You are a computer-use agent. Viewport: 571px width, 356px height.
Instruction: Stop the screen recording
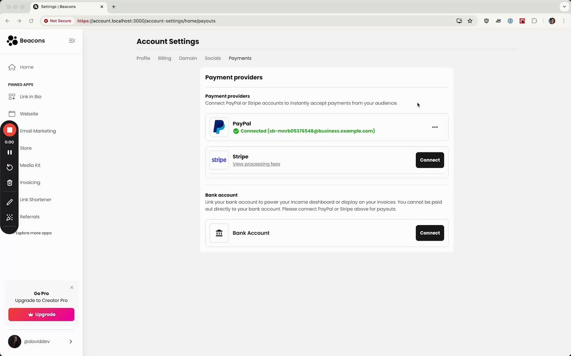pos(9,130)
